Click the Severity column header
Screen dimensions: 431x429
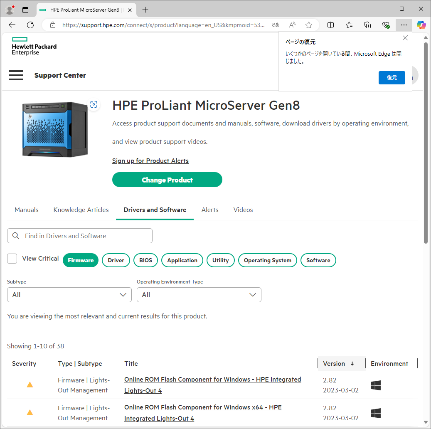pos(24,364)
